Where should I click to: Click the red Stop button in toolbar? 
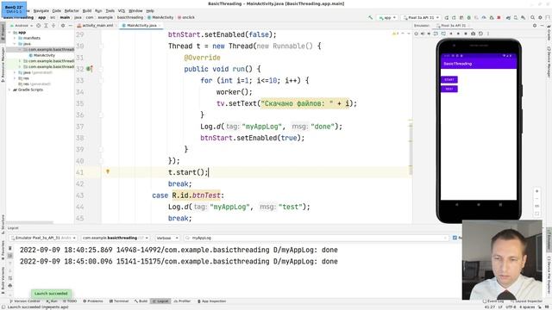click(x=499, y=17)
